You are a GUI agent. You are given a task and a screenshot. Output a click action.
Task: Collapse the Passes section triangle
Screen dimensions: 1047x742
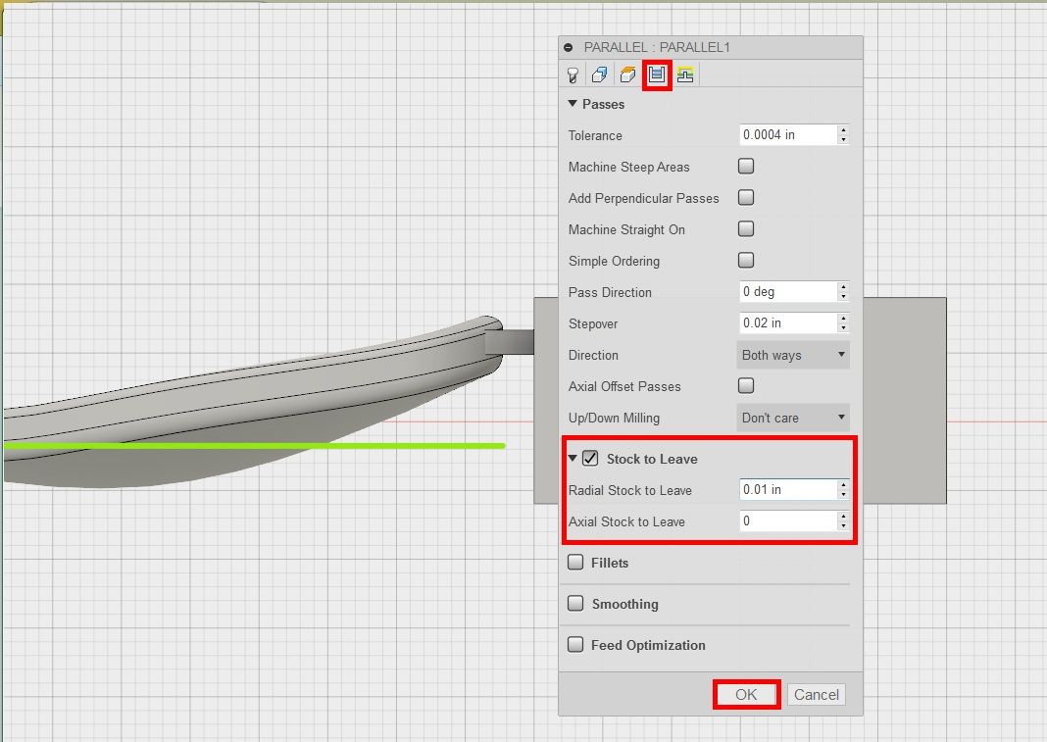(573, 104)
